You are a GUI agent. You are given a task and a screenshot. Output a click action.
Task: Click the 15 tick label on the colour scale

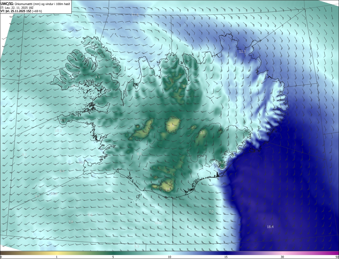[226, 257]
